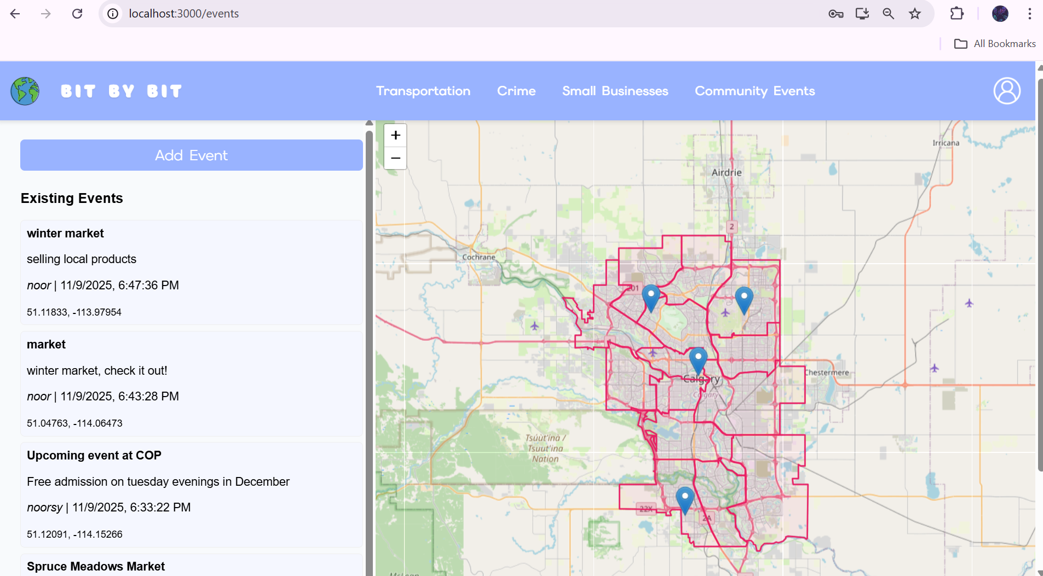Click the Add Event button
The height and width of the screenshot is (576, 1043).
(x=192, y=155)
